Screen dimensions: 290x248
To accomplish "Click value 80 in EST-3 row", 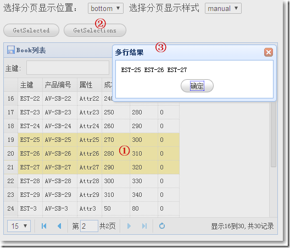I will click(x=135, y=208).
